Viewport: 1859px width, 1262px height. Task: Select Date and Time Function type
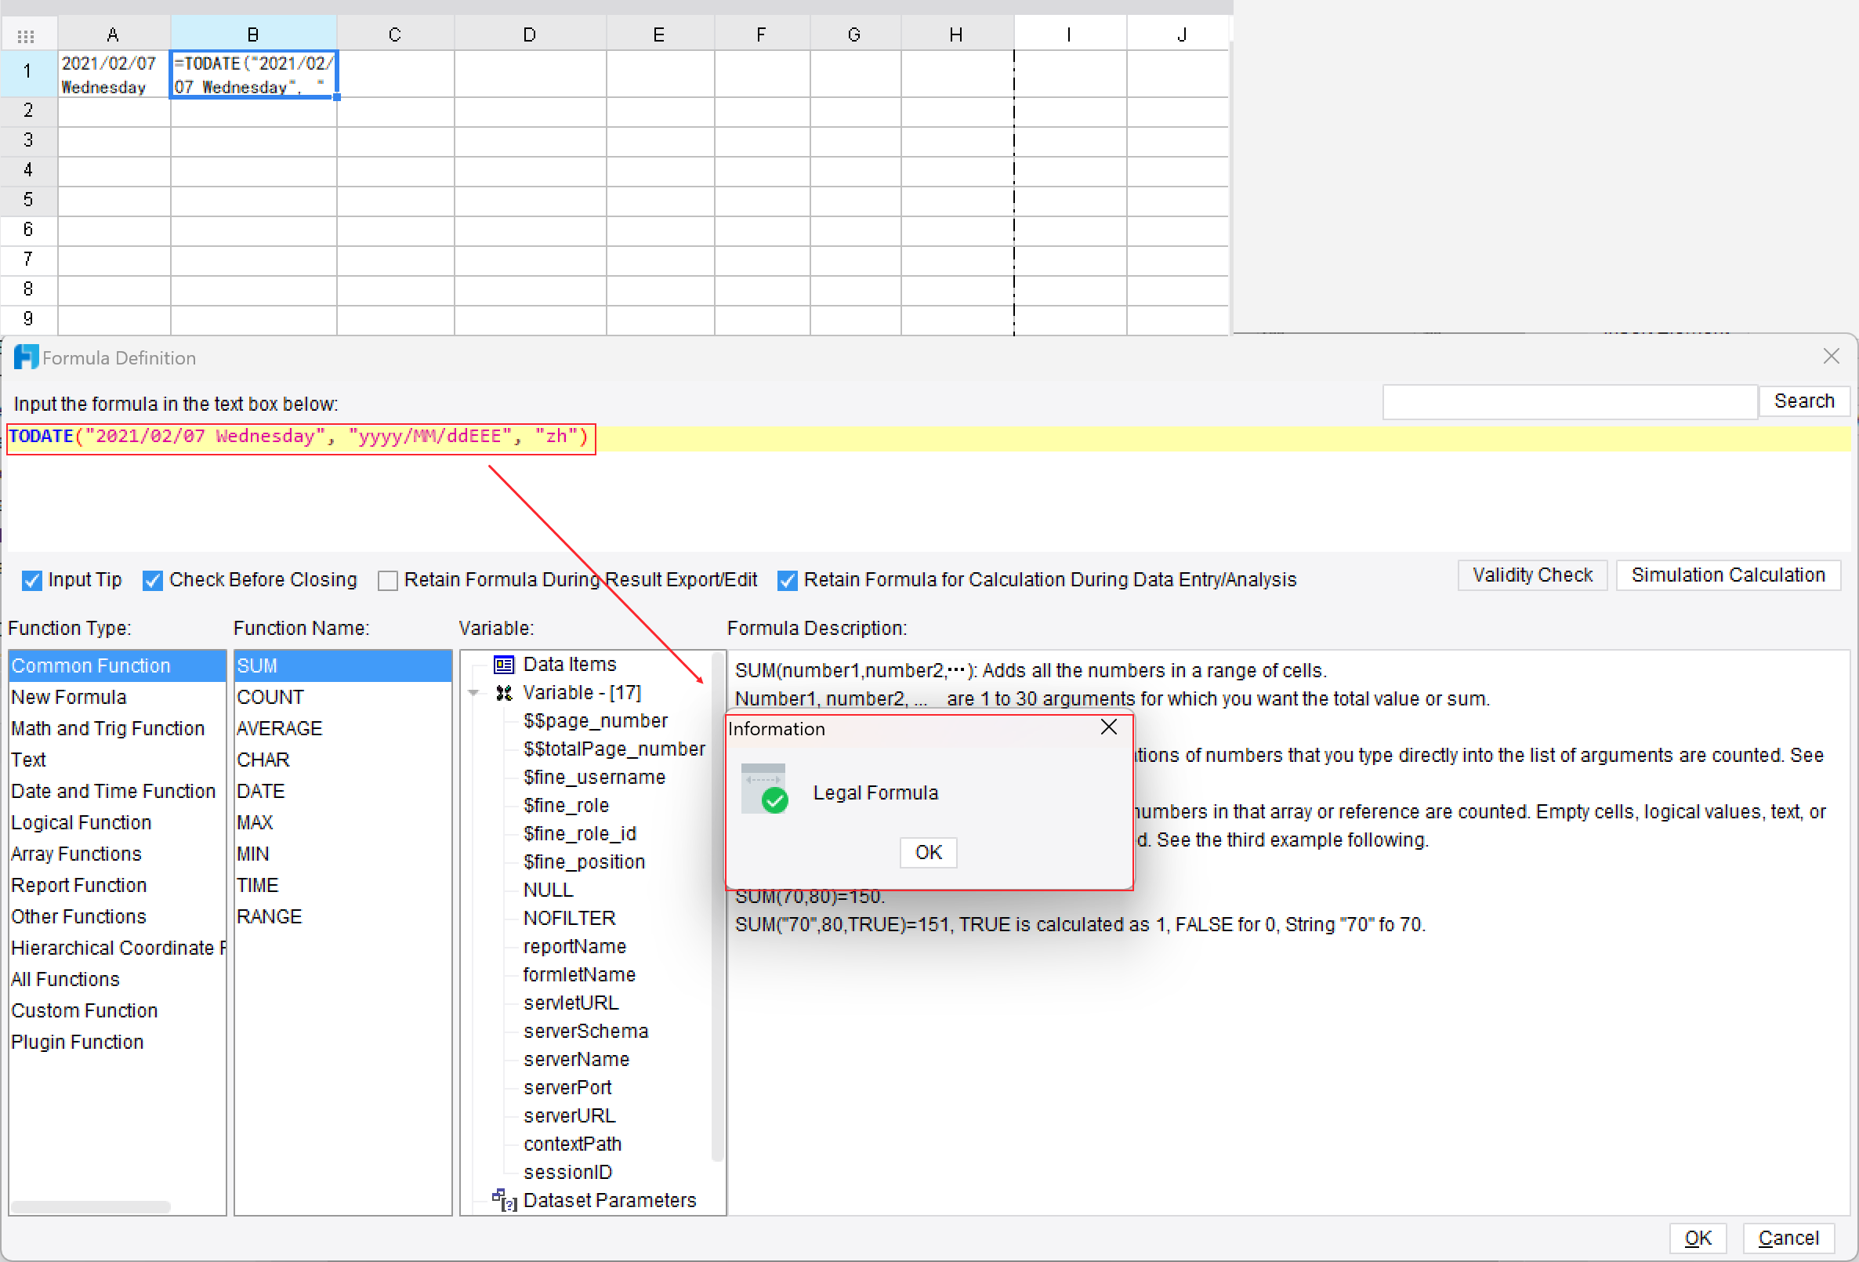tap(117, 792)
